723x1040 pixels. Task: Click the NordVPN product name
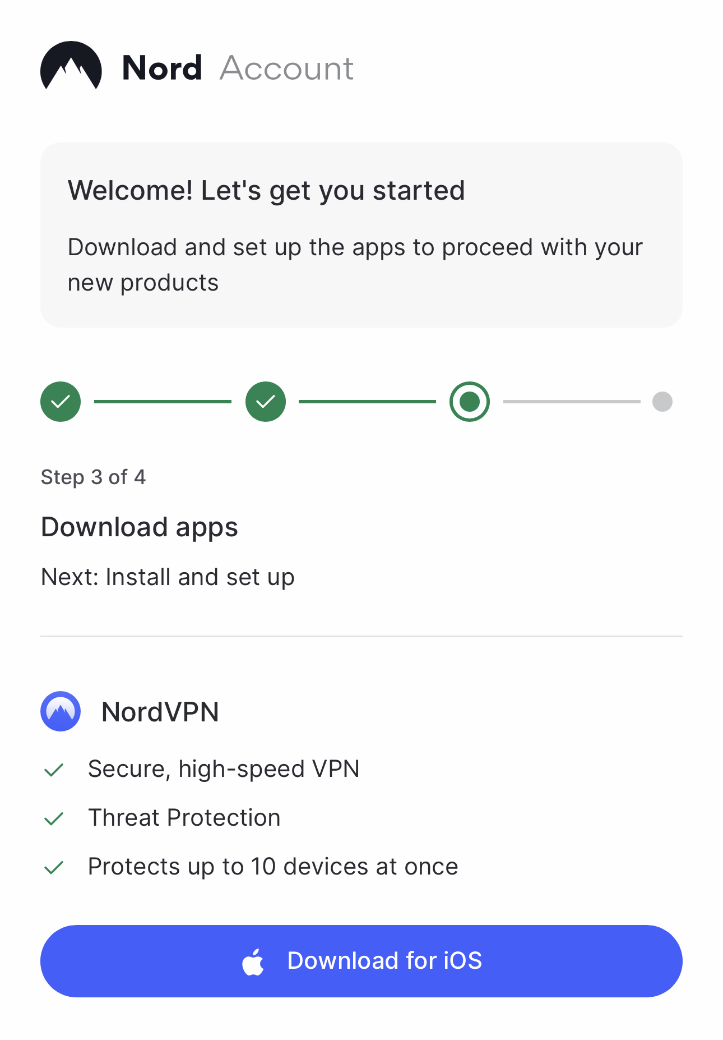pyautogui.click(x=160, y=712)
